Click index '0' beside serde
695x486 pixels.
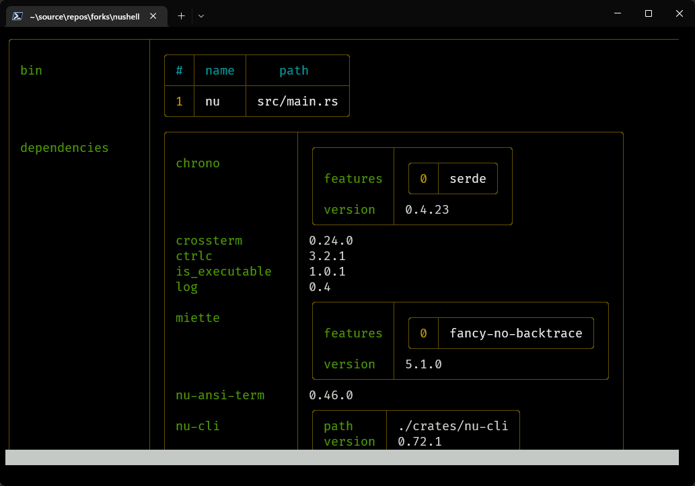click(423, 179)
